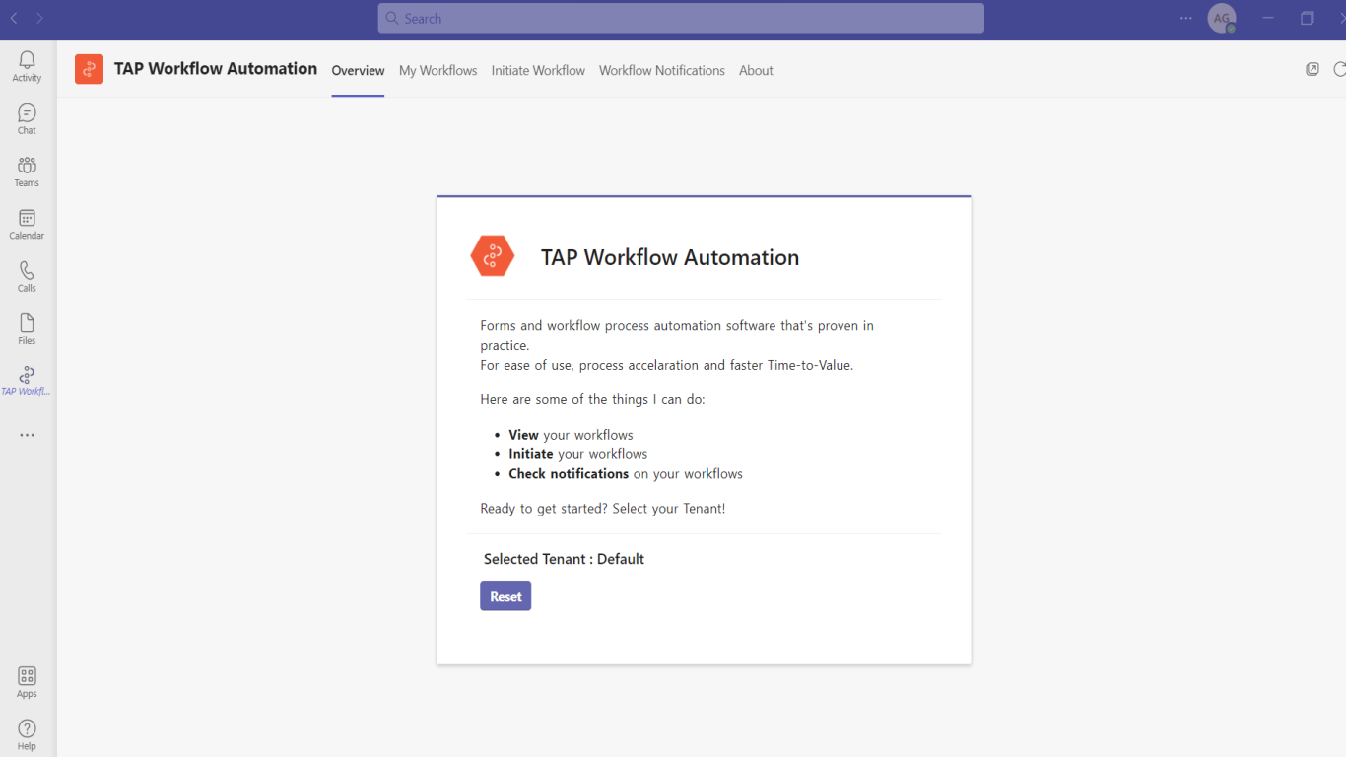Open Chat in the sidebar
1346x757 pixels.
[x=27, y=119]
